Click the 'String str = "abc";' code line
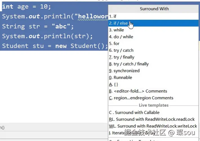 (x=38, y=26)
